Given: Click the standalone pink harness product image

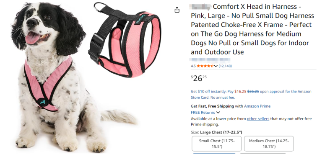Looking at the screenshot, I should click(125, 39).
